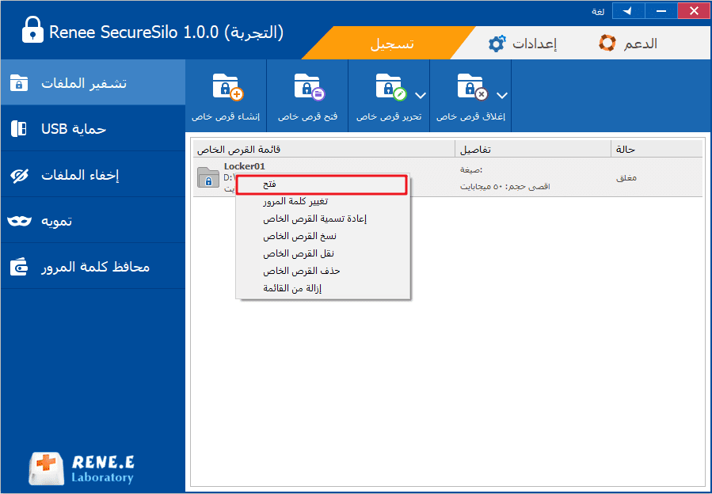The image size is (712, 494).
Task: Expand the close private disk dropdown arrow
Action: coord(502,95)
